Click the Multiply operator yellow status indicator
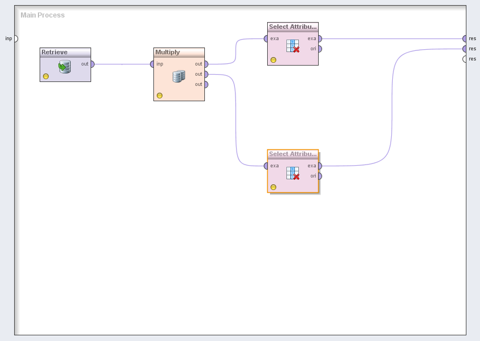Viewport: 480px width, 341px height. click(160, 96)
